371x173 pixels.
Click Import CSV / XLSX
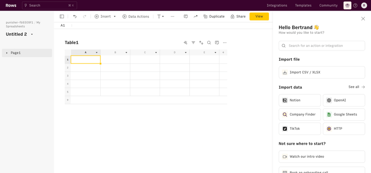pyautogui.click(x=322, y=72)
